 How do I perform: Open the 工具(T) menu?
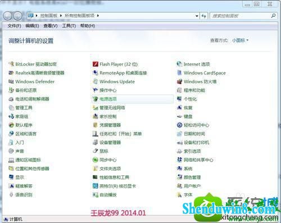pyautogui.click(x=69, y=26)
